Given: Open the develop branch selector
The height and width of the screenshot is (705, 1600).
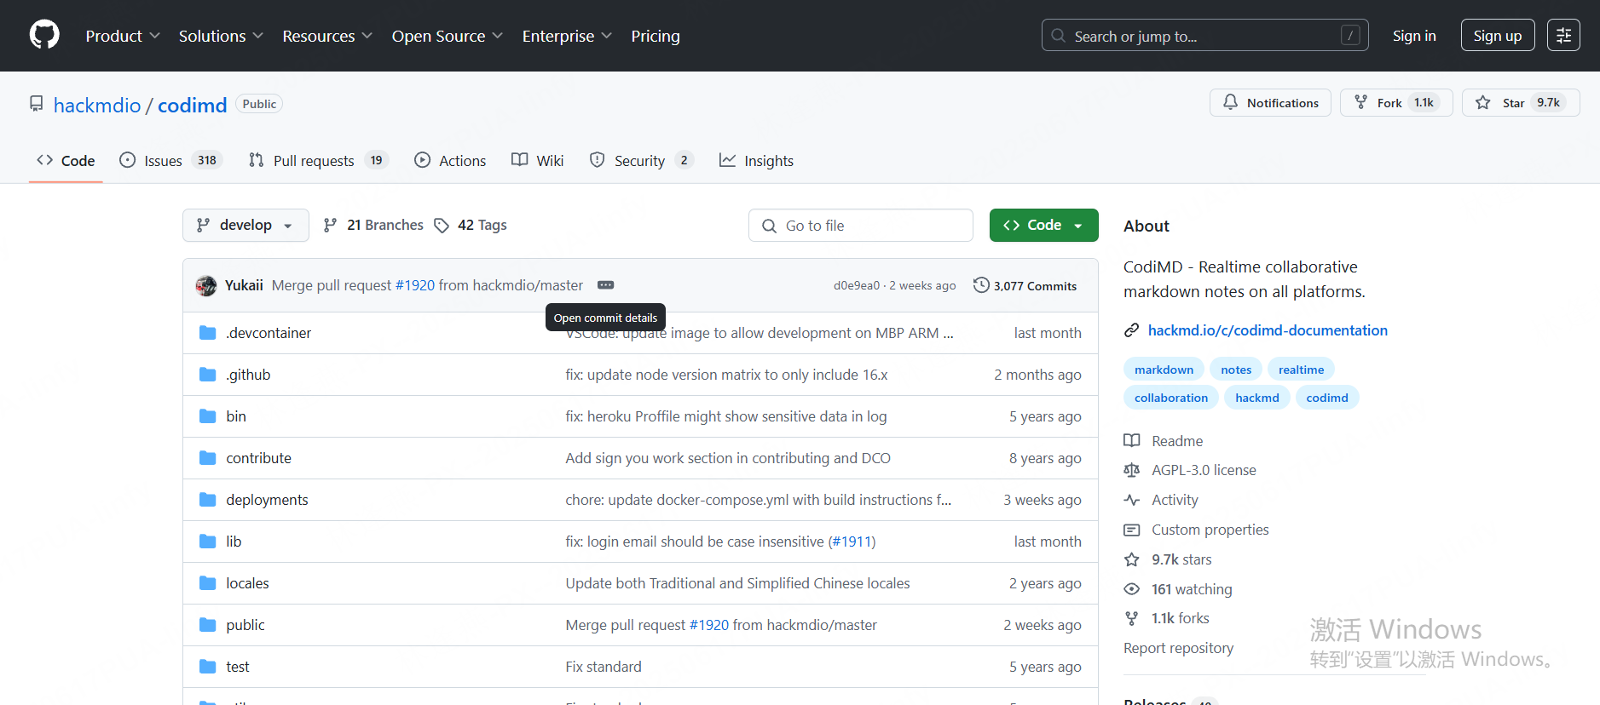Looking at the screenshot, I should point(245,226).
